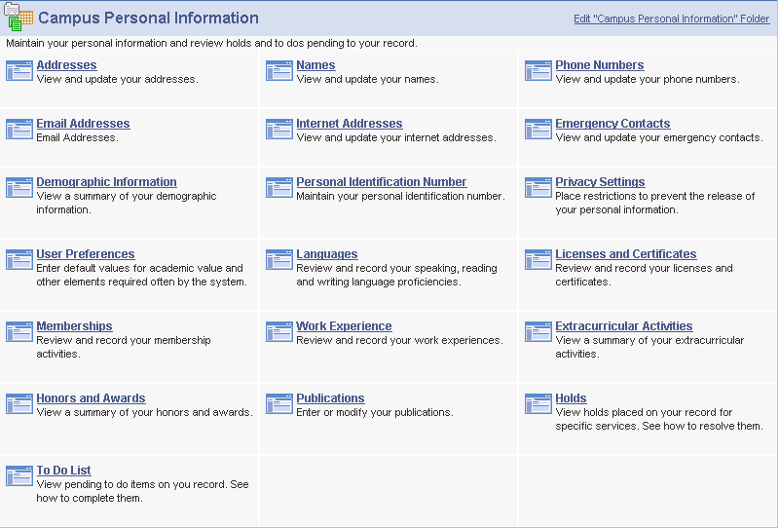779x529 pixels.
Task: Open Internet Addresses page
Action: pos(350,124)
